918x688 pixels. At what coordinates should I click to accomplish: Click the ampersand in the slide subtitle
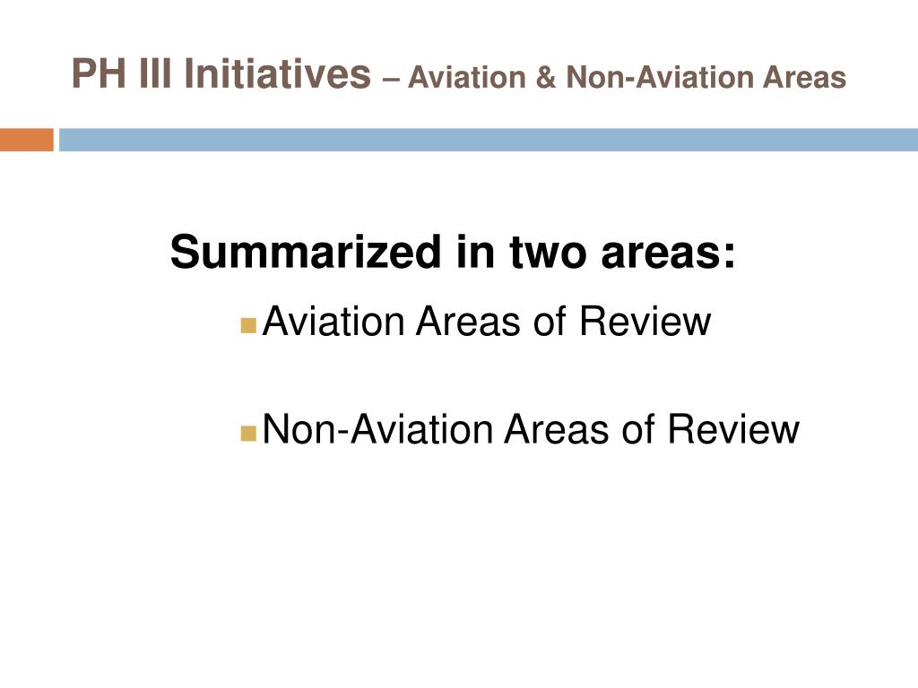[x=546, y=77]
